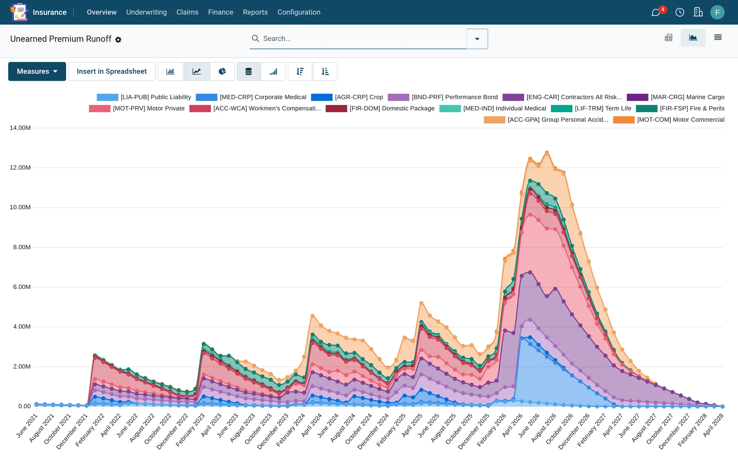Viewport: 738px width, 461px height.
Task: Go to the Overview menu
Action: pos(101,12)
